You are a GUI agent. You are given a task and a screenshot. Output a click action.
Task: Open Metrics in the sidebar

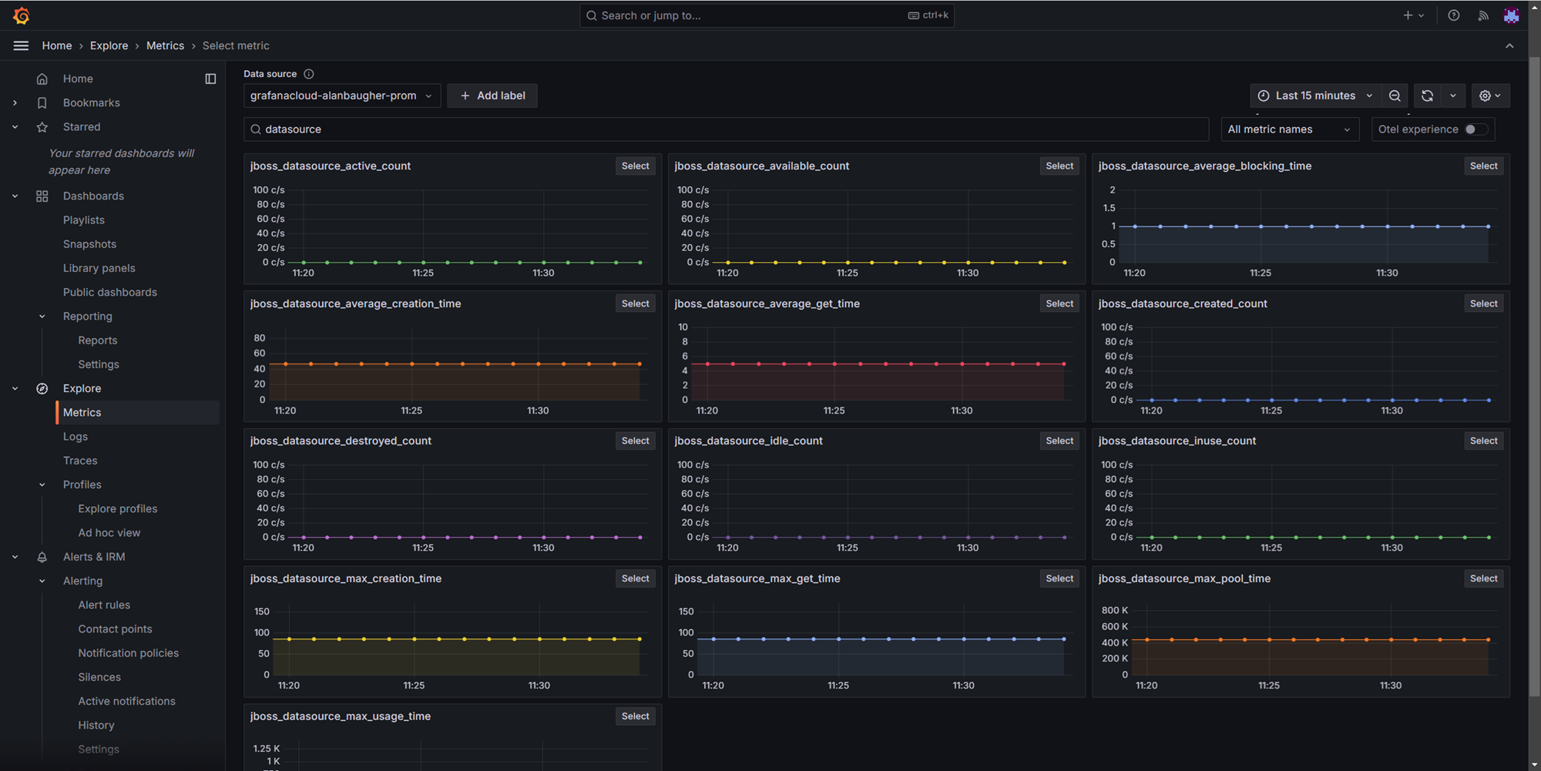pos(138,413)
